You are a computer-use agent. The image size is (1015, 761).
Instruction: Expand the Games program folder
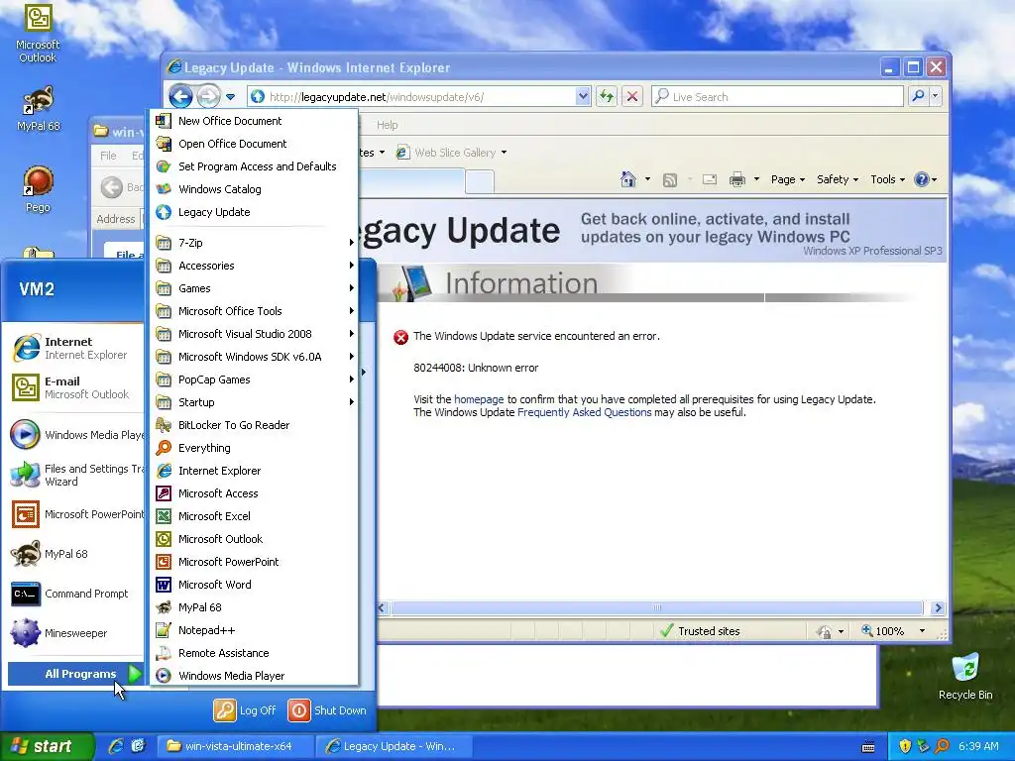(254, 288)
